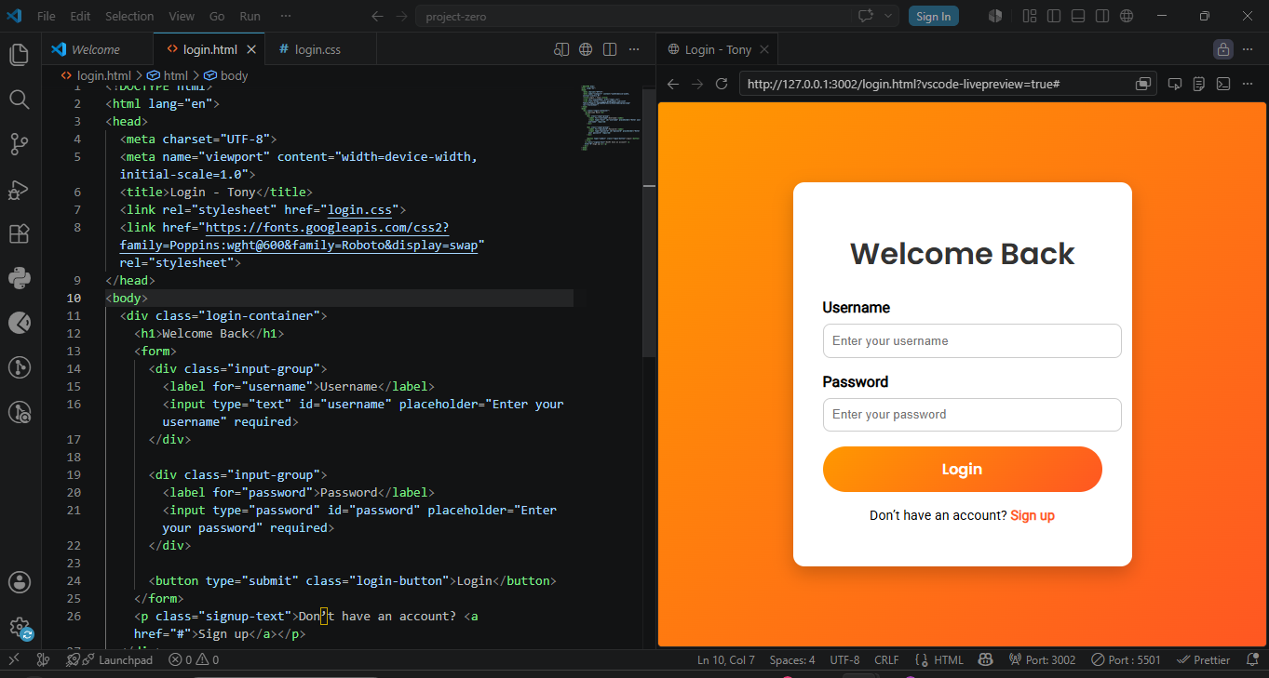The image size is (1269, 678).
Task: Go forward in Live Preview browser
Action: click(x=697, y=84)
